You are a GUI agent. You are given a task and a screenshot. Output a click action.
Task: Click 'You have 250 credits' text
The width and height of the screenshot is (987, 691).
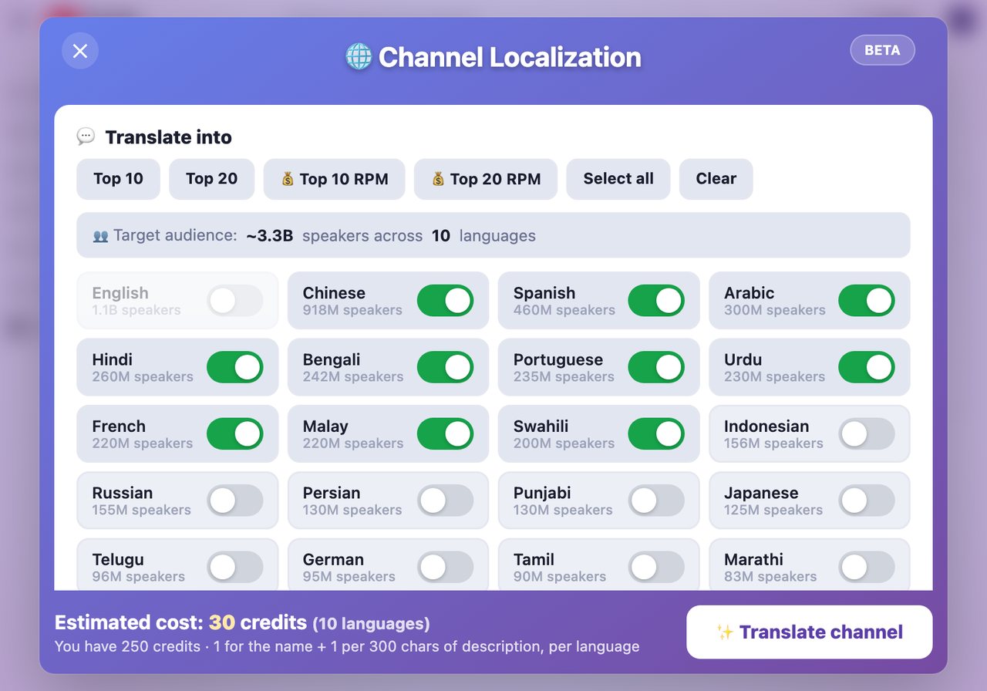(127, 646)
